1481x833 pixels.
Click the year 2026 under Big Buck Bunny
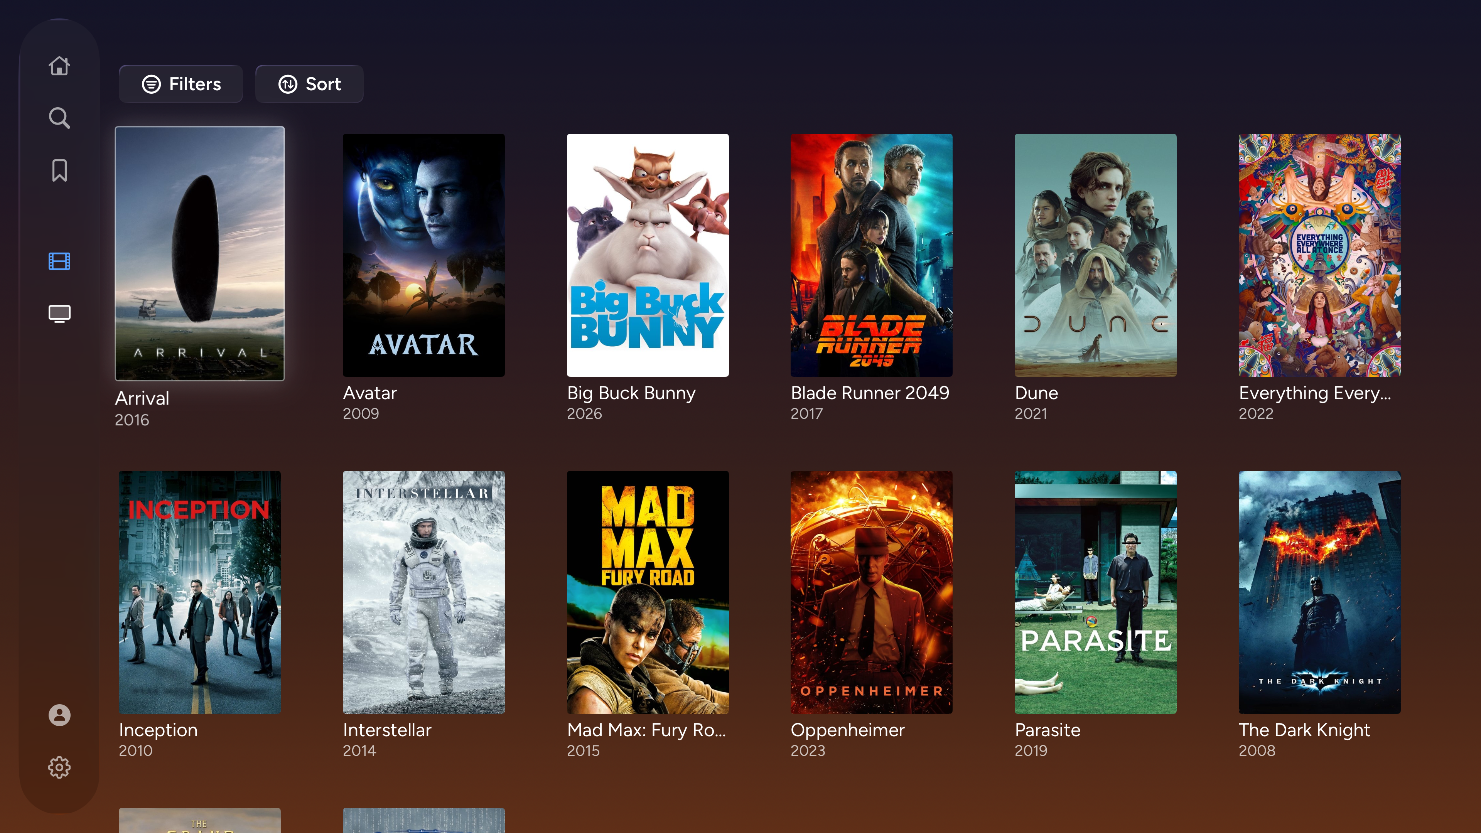click(584, 413)
